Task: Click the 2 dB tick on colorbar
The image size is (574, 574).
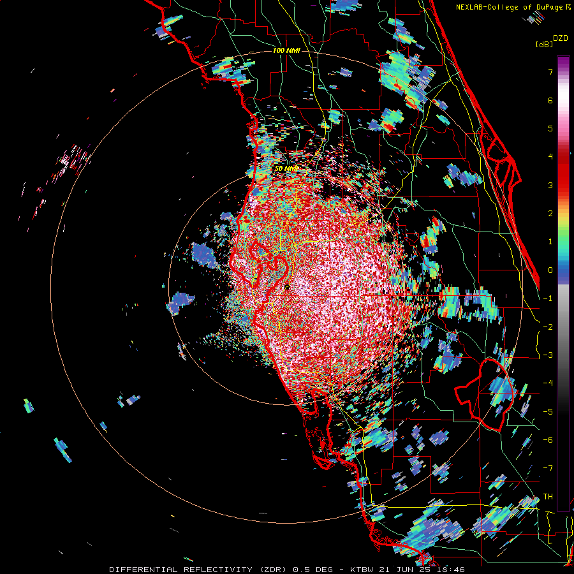Action: pos(550,214)
